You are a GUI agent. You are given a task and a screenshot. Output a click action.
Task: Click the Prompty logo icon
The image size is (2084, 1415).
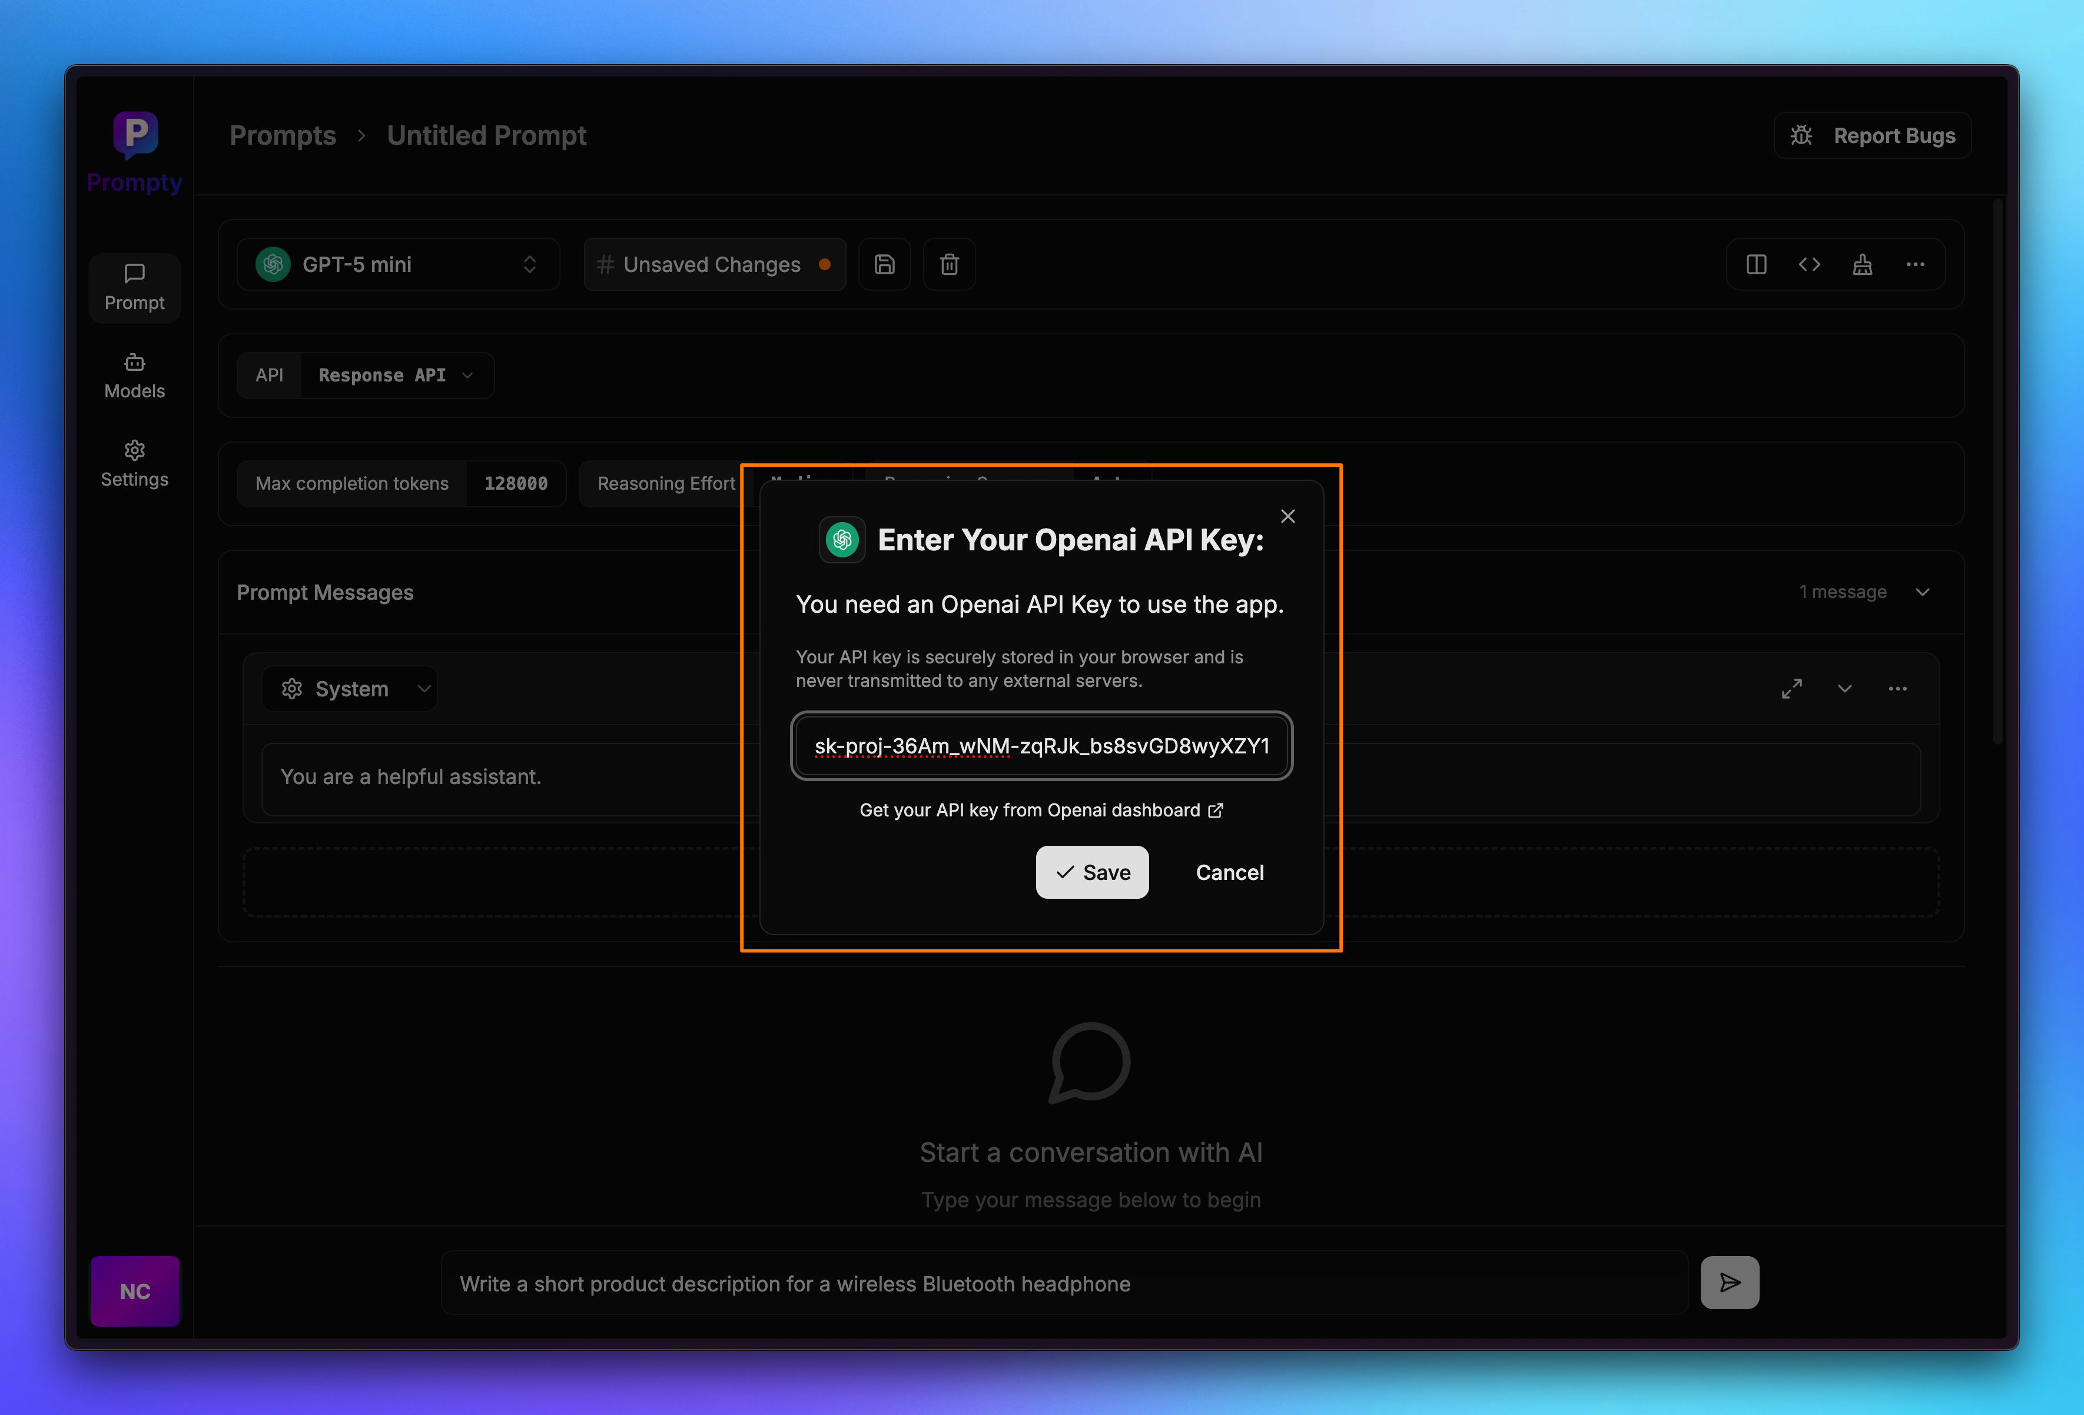tap(135, 135)
